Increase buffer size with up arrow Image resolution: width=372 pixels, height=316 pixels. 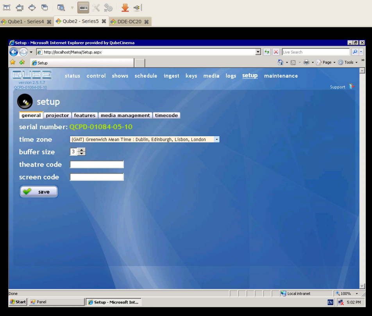coord(81,150)
